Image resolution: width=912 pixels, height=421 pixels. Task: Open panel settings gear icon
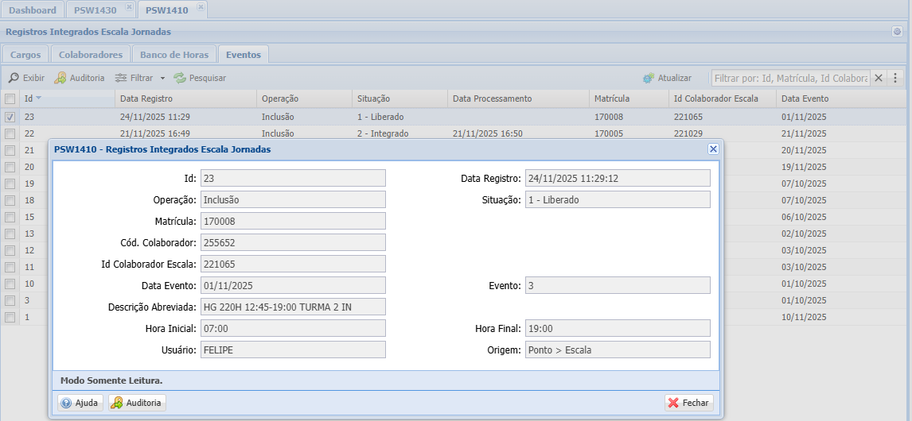pyautogui.click(x=897, y=32)
